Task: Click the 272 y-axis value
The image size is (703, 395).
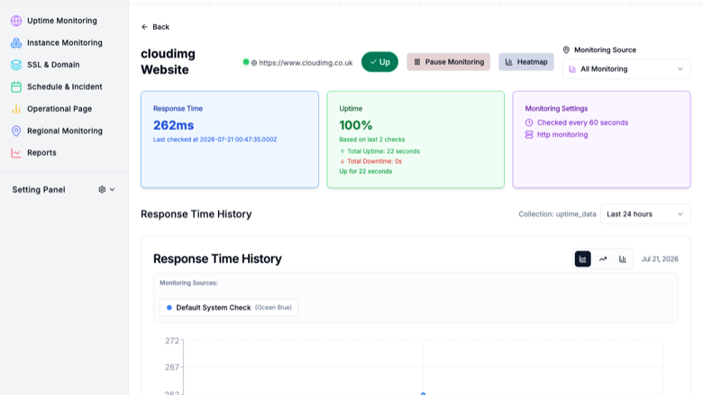Action: tap(172, 341)
